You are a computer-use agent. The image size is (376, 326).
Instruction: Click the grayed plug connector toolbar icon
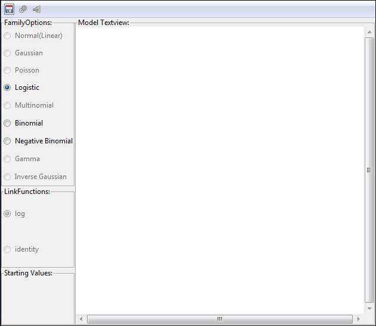coord(36,10)
